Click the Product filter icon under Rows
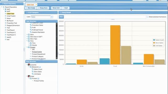The height and width of the screenshot is (94, 168). (39, 79)
